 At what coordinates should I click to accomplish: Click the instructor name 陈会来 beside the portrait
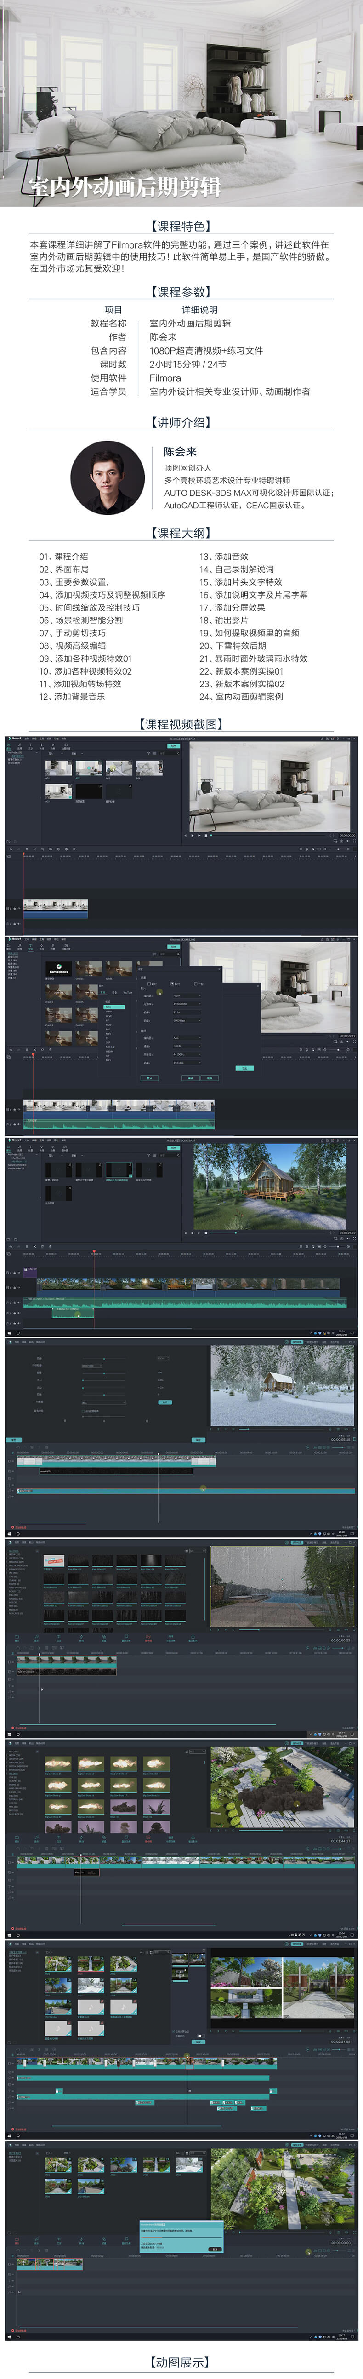[181, 452]
